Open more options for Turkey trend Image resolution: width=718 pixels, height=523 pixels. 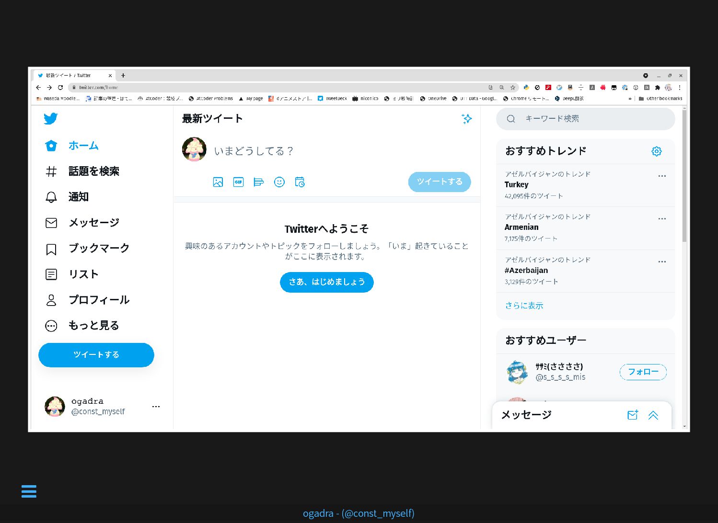point(662,176)
